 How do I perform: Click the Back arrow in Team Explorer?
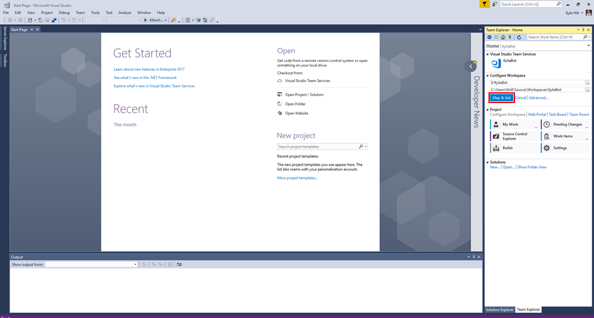489,37
